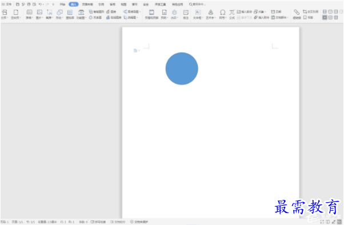Image resolution: width=344 pixels, height=225 pixels.
Task: Insert a page break with 分页
Action: tap(4, 14)
